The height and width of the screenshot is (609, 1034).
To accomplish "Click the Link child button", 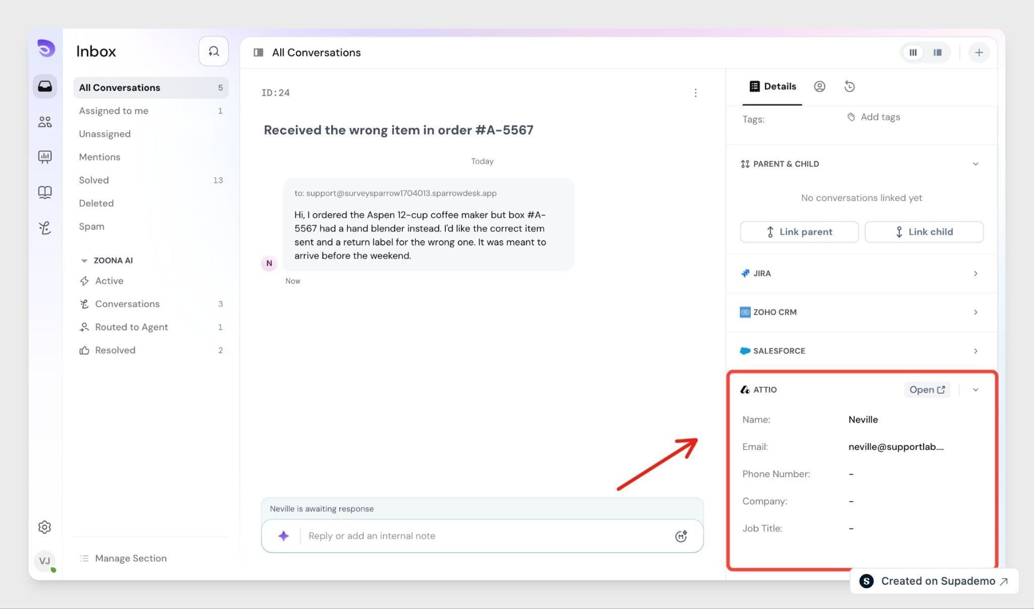I will pos(924,232).
